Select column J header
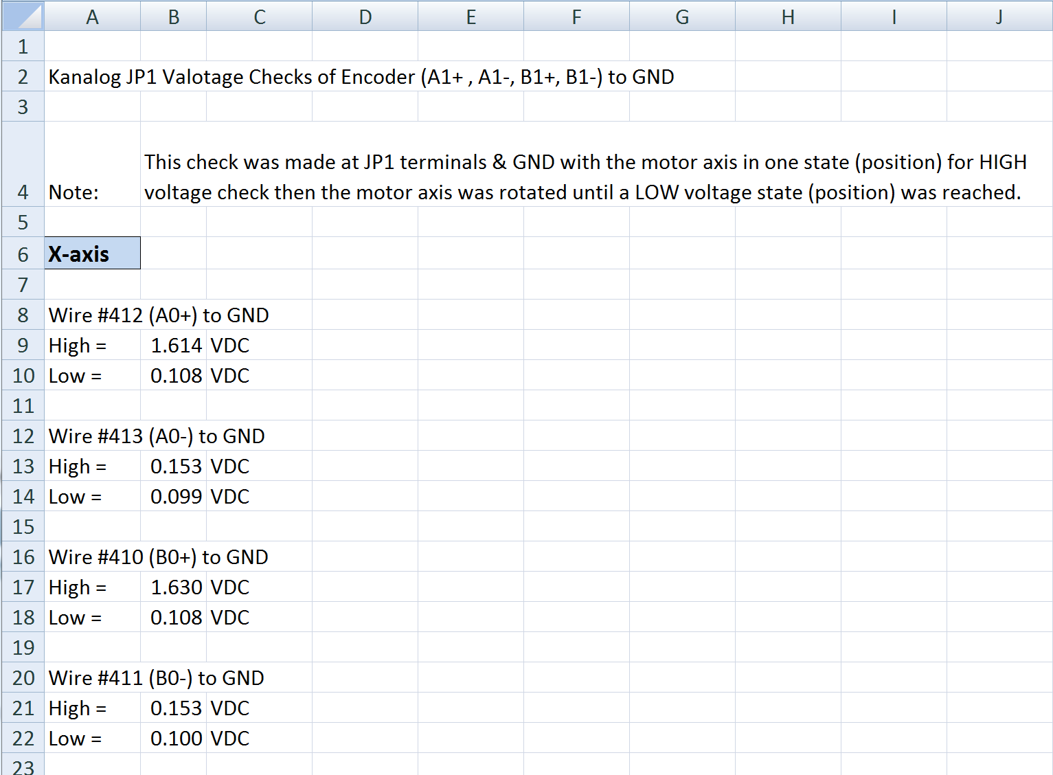Image resolution: width=1053 pixels, height=775 pixels. 998,15
